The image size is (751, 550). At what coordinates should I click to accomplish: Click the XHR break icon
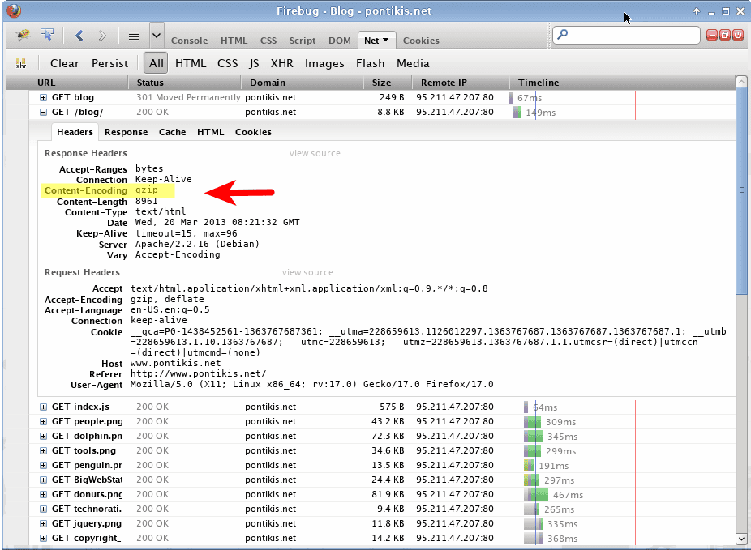[x=21, y=63]
